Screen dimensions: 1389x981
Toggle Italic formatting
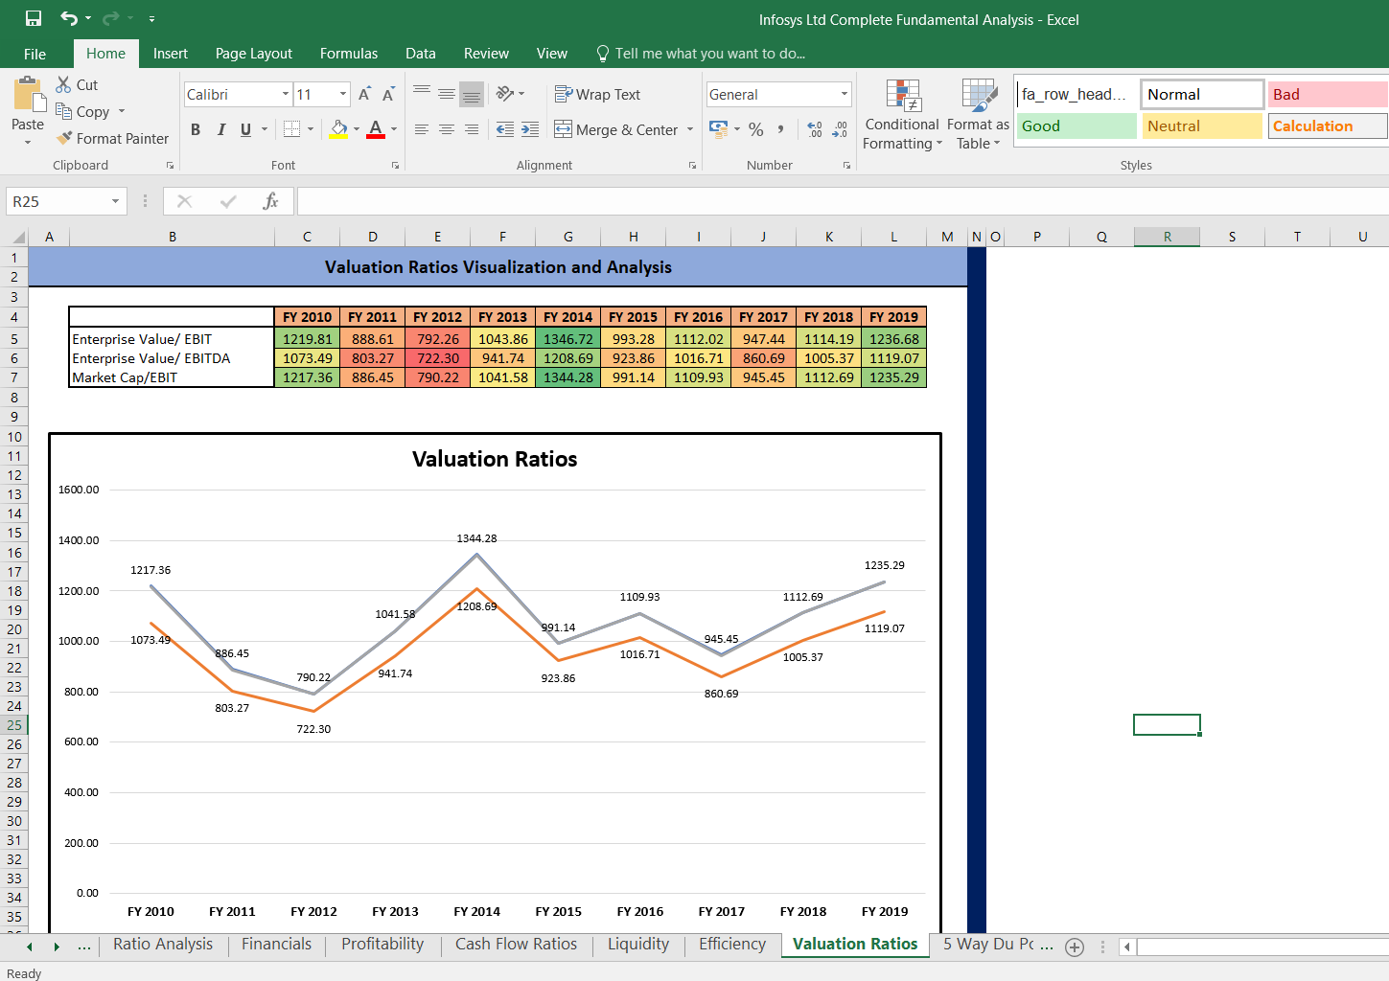pyautogui.click(x=221, y=129)
